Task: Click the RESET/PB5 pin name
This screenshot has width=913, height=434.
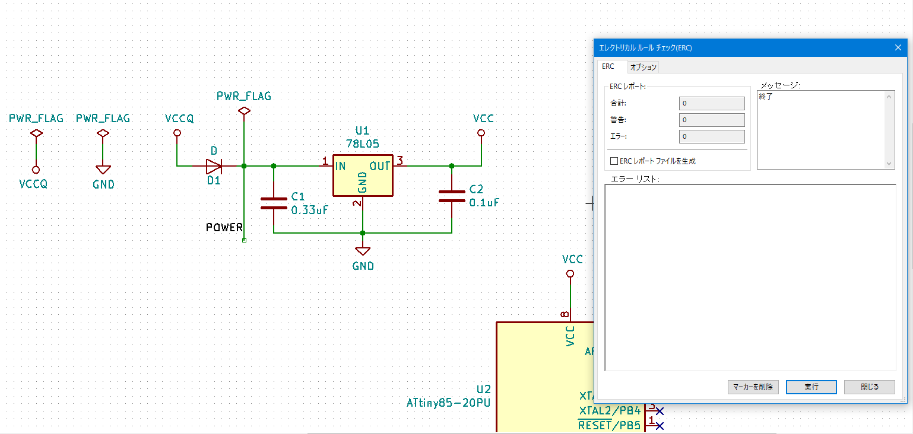Action: [x=610, y=425]
